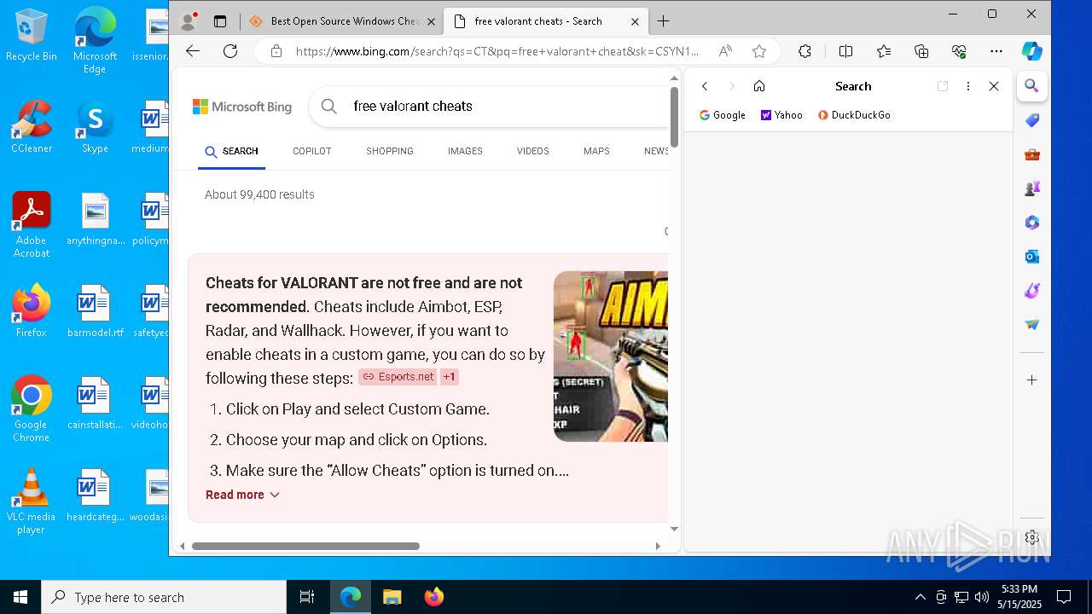Open Firefox from the taskbar
The width and height of the screenshot is (1092, 614).
[x=433, y=597]
